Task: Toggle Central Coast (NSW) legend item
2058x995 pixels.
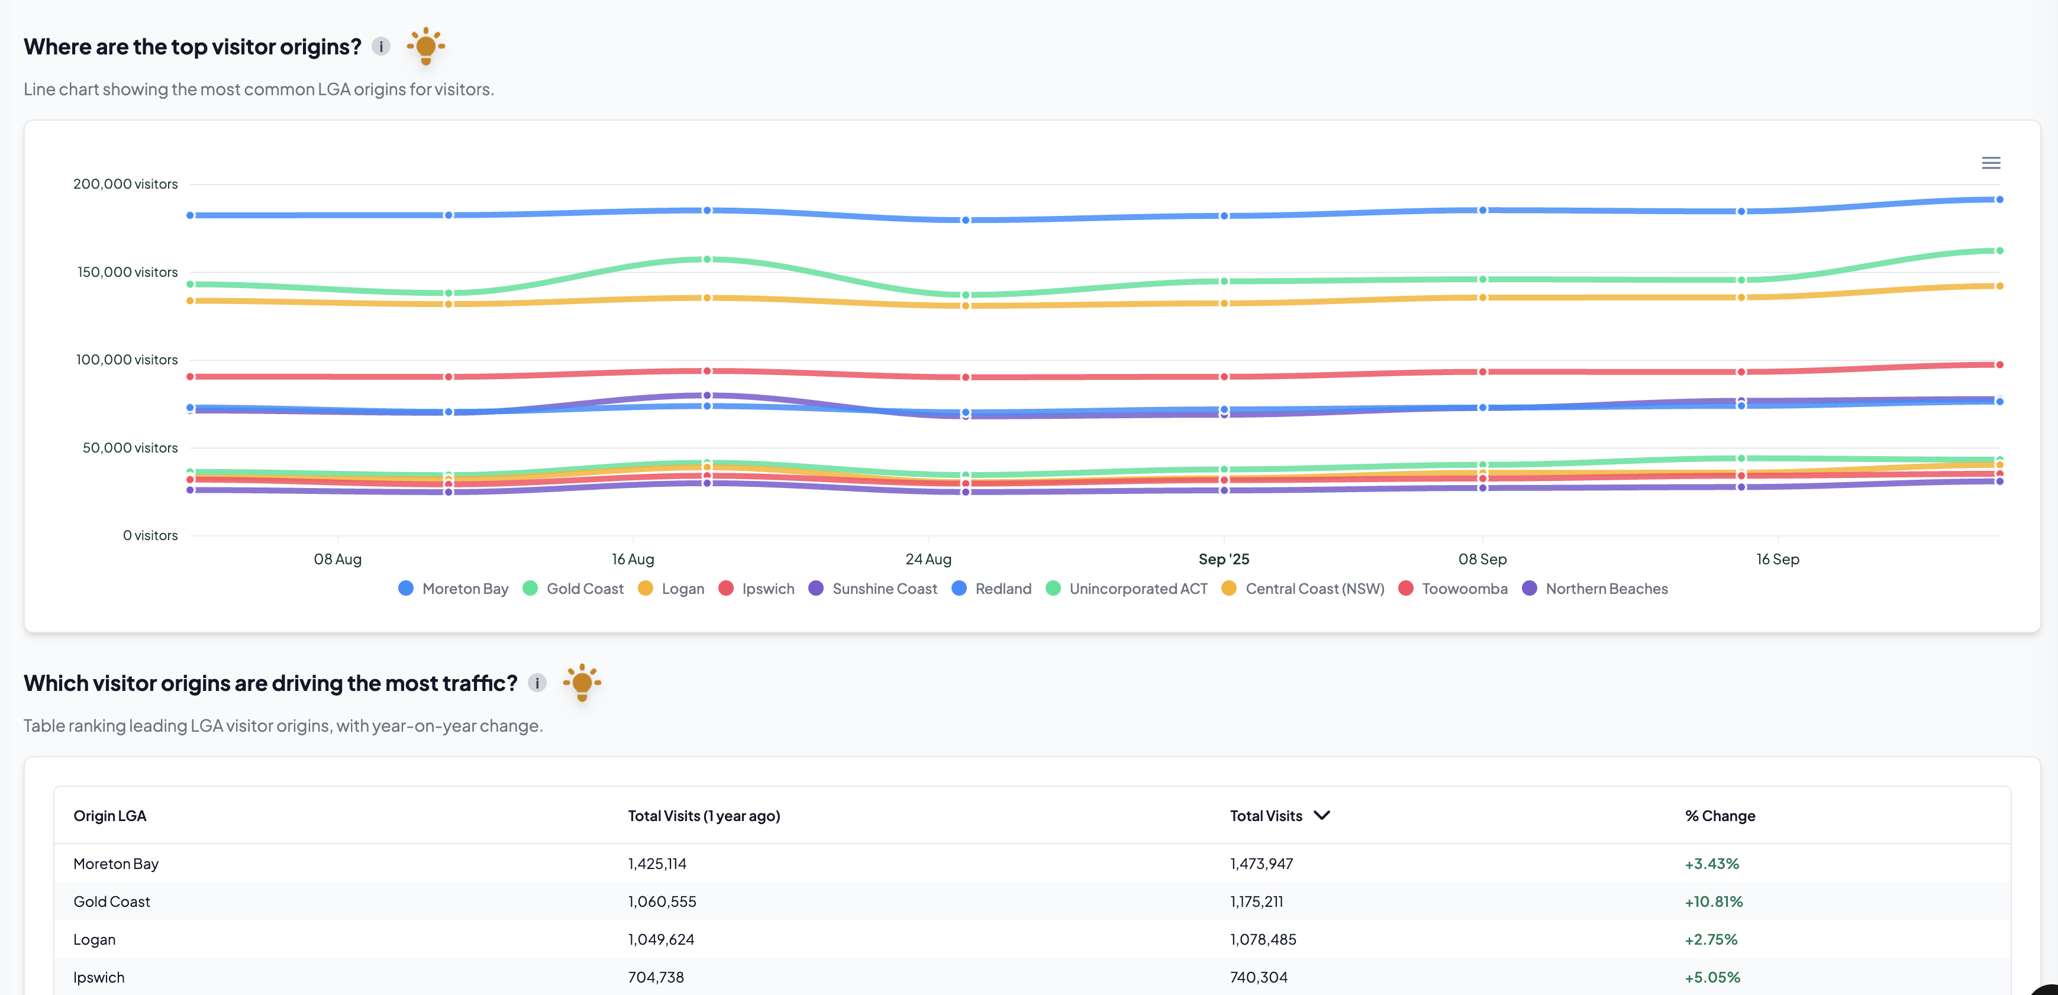Action: coord(1314,589)
